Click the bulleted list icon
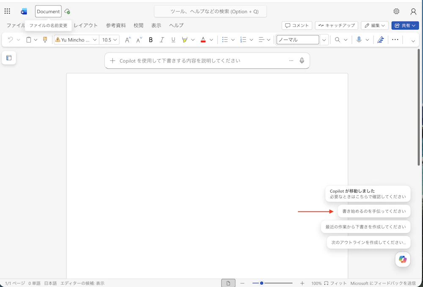 click(225, 40)
